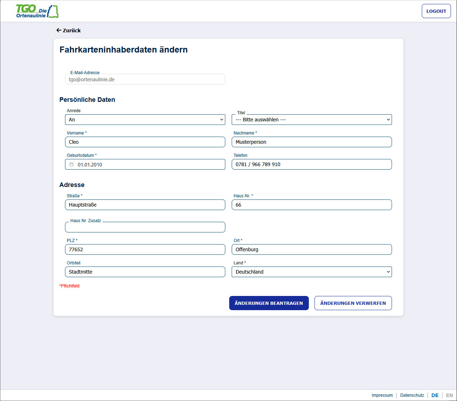Expand the Titel selection dropdown
This screenshot has width=457, height=401.
coord(312,120)
